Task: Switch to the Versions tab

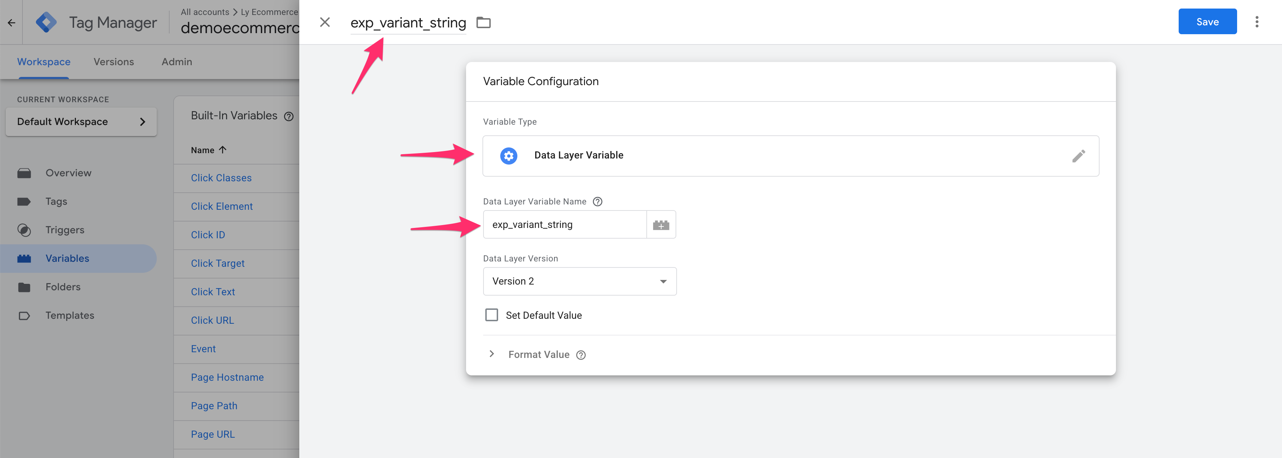Action: 113,61
